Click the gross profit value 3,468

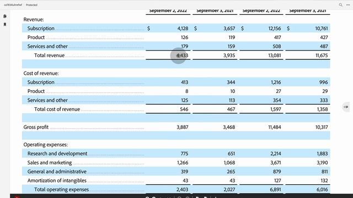(229, 127)
